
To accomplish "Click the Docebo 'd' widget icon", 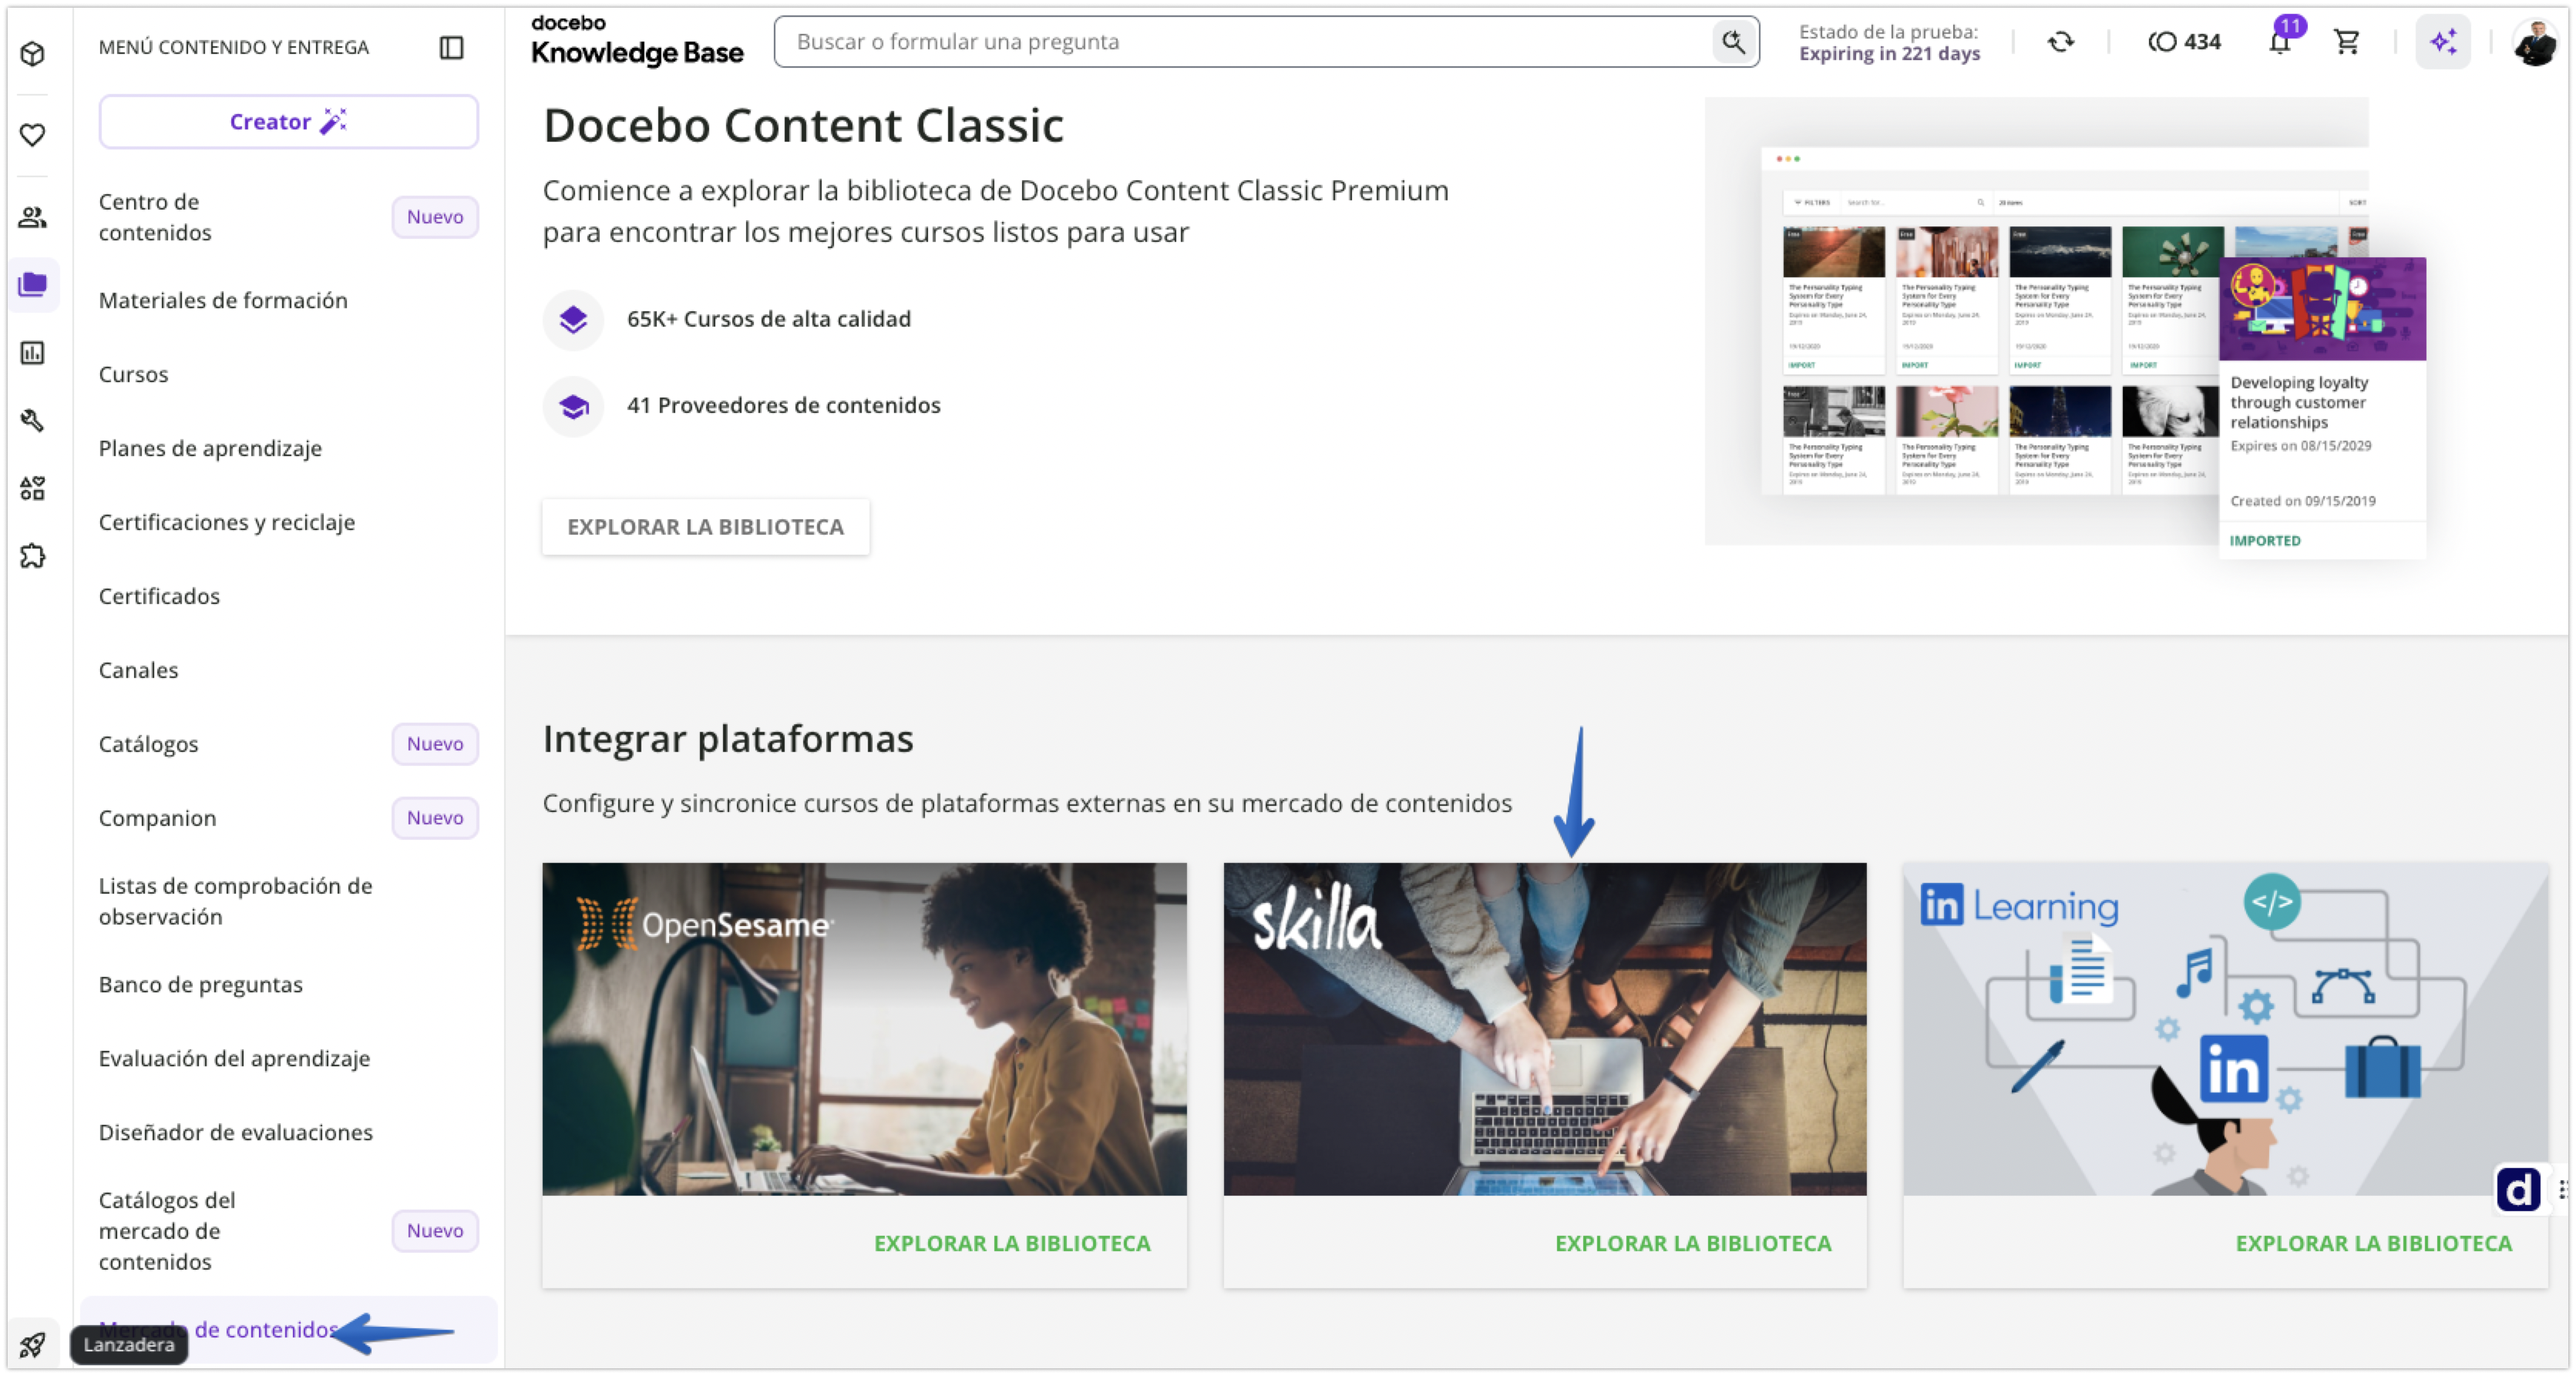I will point(2518,1189).
